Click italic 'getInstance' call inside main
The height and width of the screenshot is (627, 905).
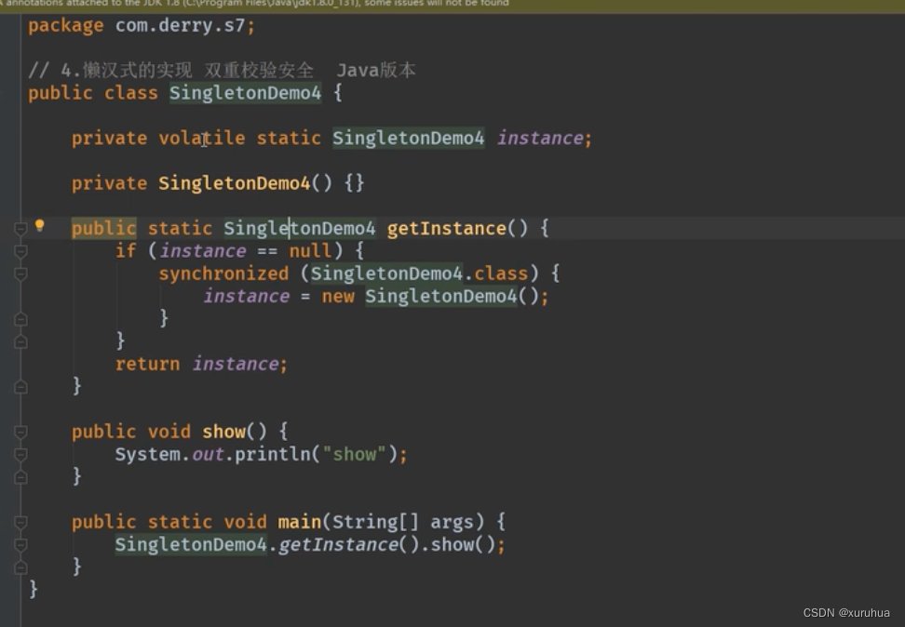pyautogui.click(x=338, y=545)
